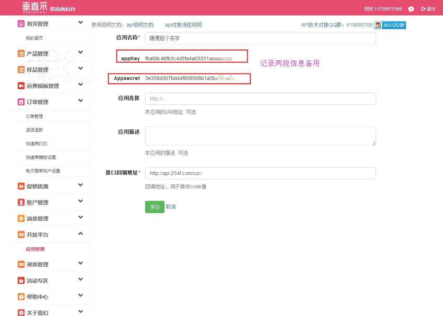Open 退货退款 submenu item
This screenshot has height=316, width=443.
34,130
